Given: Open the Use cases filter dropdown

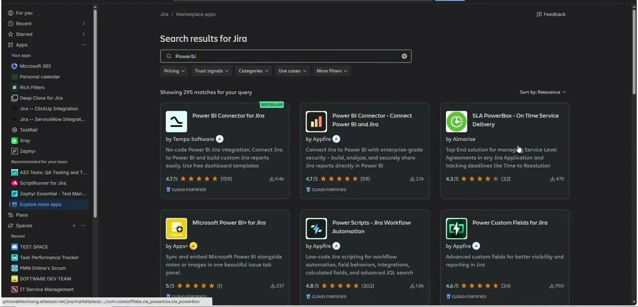Looking at the screenshot, I should point(292,71).
